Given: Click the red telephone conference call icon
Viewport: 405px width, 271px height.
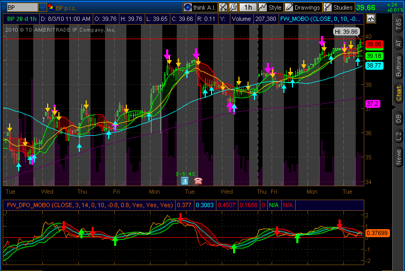Looking at the screenshot, I should pyautogui.click(x=198, y=181).
